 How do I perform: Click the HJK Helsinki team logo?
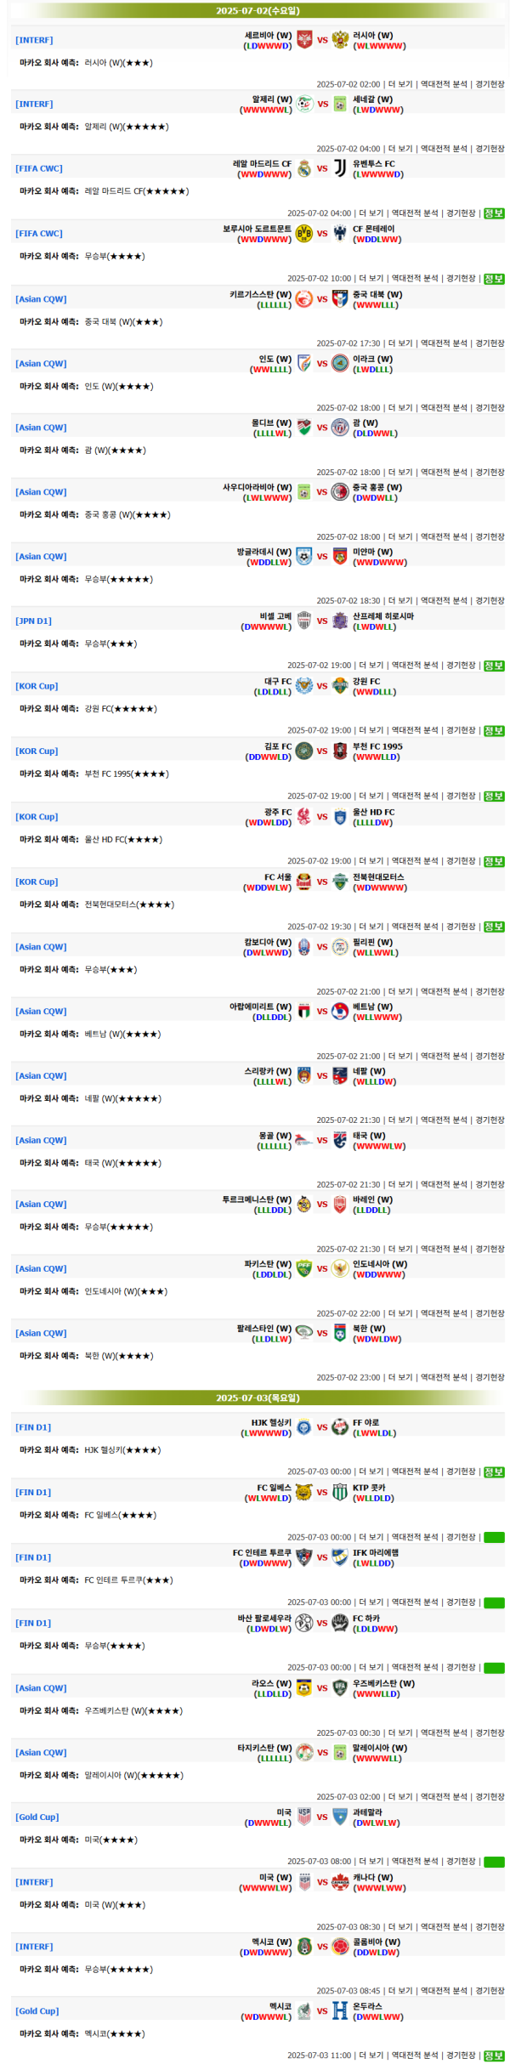(304, 1427)
